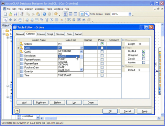This screenshot has height=126, width=165.
Task: Click the Default value field
Action: [144, 70]
